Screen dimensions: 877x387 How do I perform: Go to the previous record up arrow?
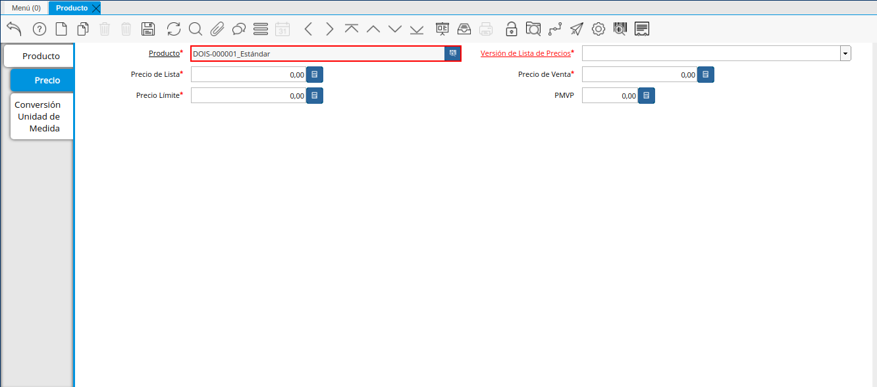pyautogui.click(x=373, y=29)
